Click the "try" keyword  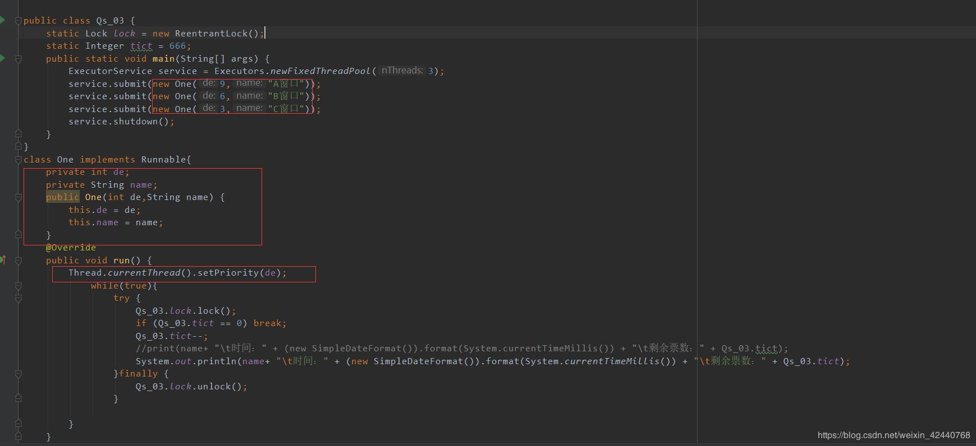tap(121, 298)
